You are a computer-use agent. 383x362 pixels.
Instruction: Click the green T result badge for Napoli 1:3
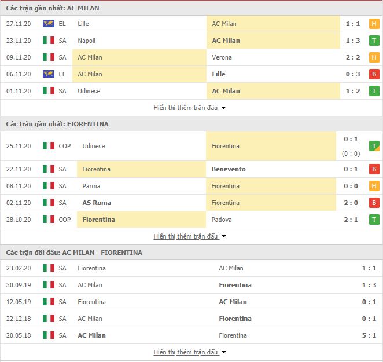click(x=374, y=41)
